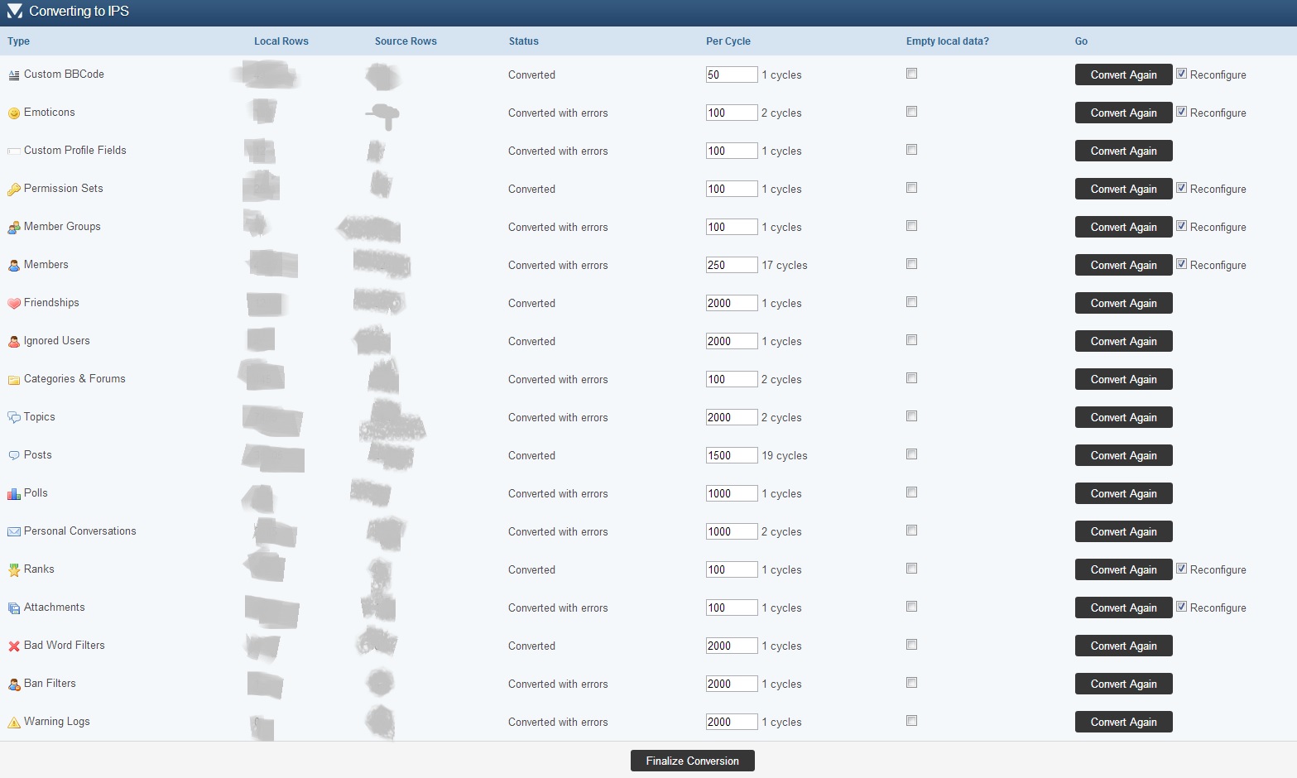Image resolution: width=1297 pixels, height=778 pixels.
Task: Tick Empty local data checkbox for Posts
Action: [911, 454]
